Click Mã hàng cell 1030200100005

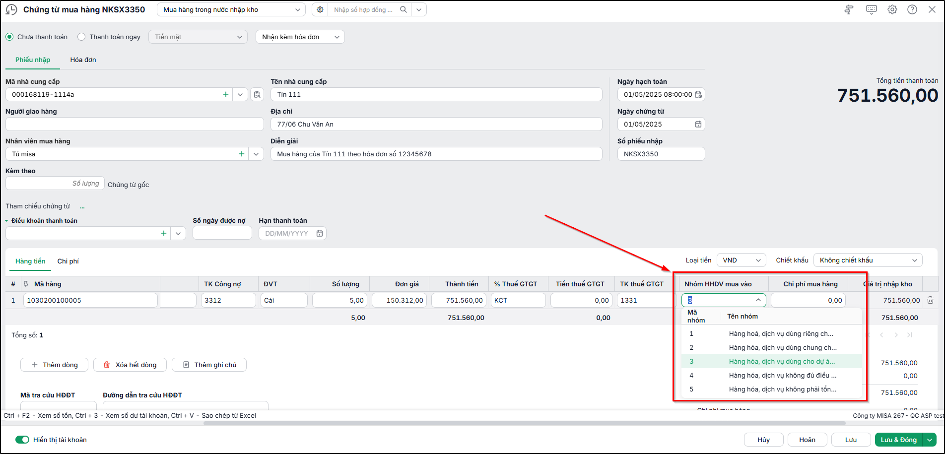(90, 300)
